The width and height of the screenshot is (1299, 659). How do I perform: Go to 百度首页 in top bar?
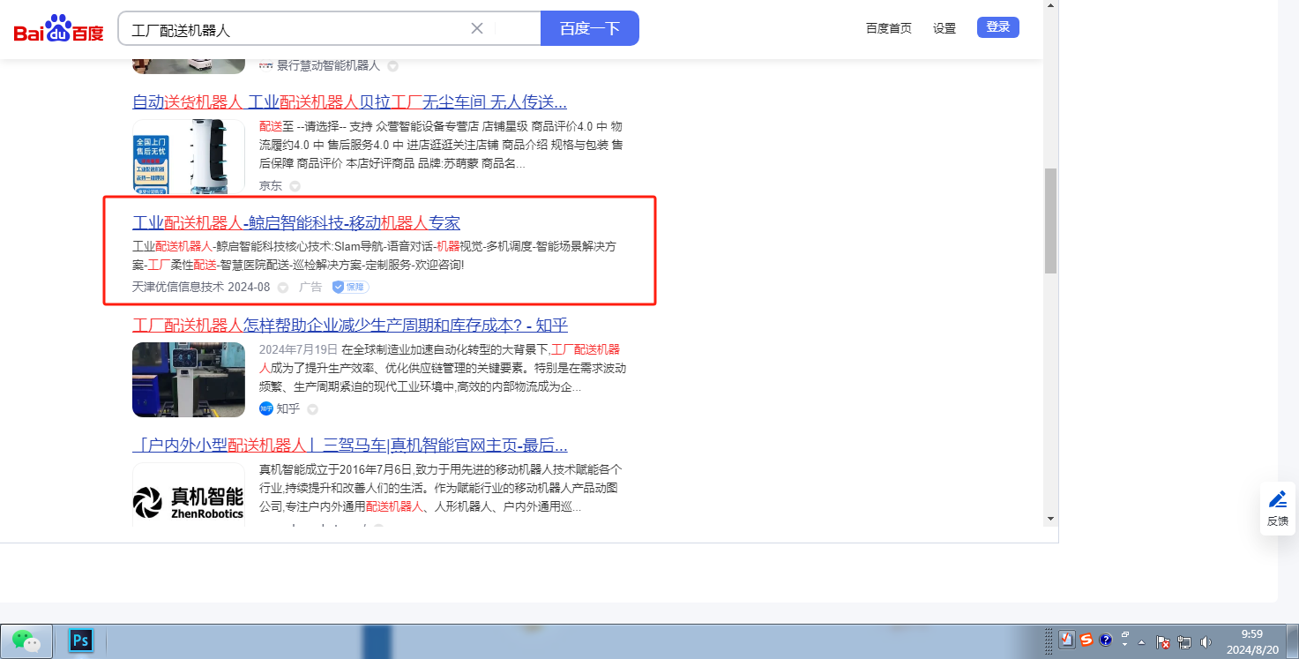coord(889,28)
